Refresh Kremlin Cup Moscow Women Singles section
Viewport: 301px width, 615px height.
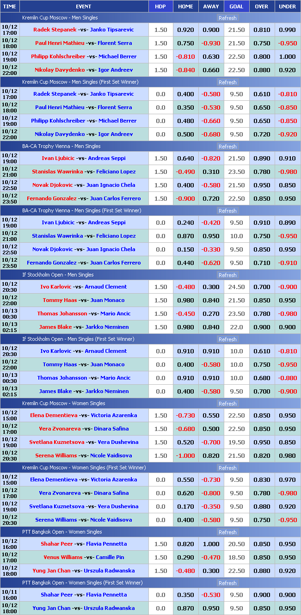[x=227, y=404]
